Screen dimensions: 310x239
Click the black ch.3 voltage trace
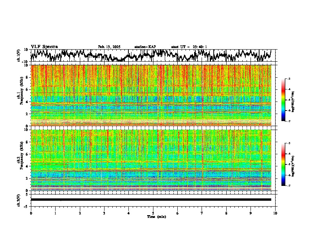(151, 200)
